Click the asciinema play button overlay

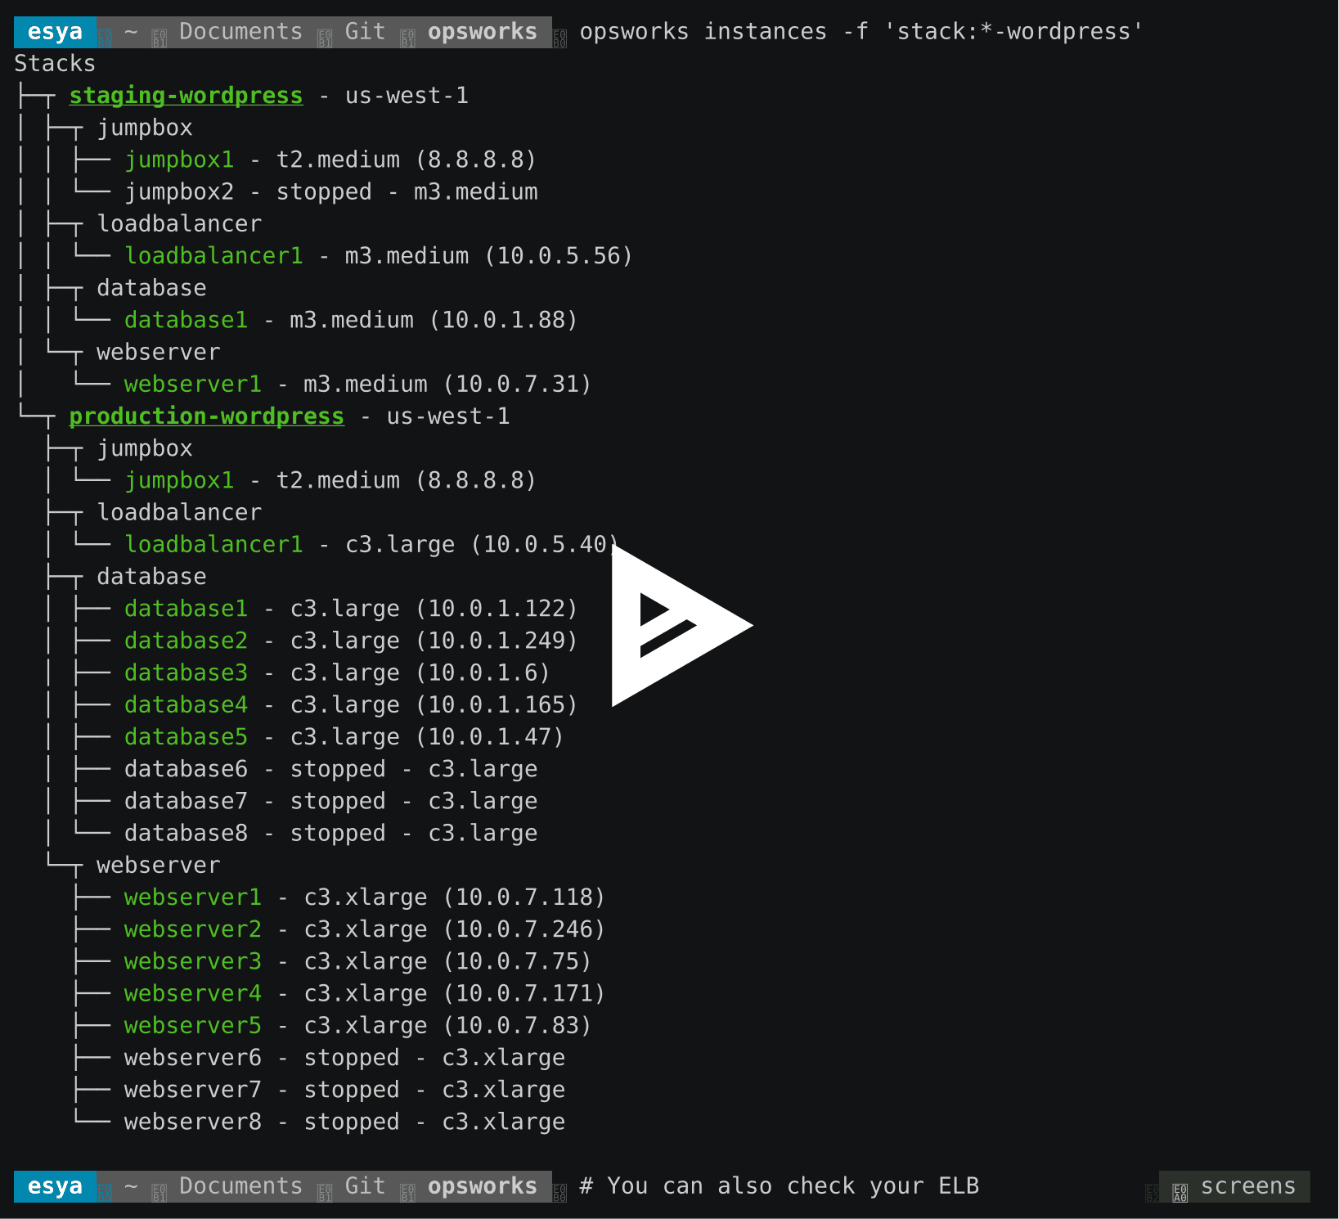coord(681,625)
